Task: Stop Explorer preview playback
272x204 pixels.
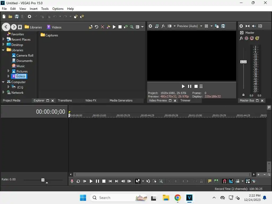Action: point(120,27)
